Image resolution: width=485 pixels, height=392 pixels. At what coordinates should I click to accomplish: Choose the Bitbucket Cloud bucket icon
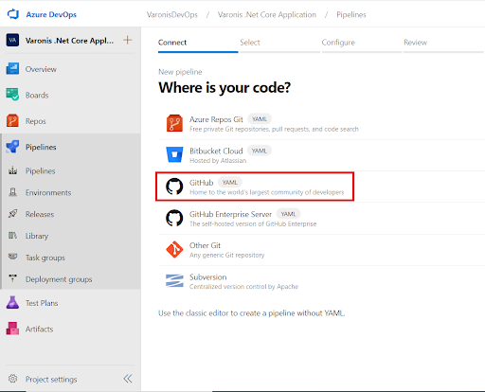tap(174, 154)
